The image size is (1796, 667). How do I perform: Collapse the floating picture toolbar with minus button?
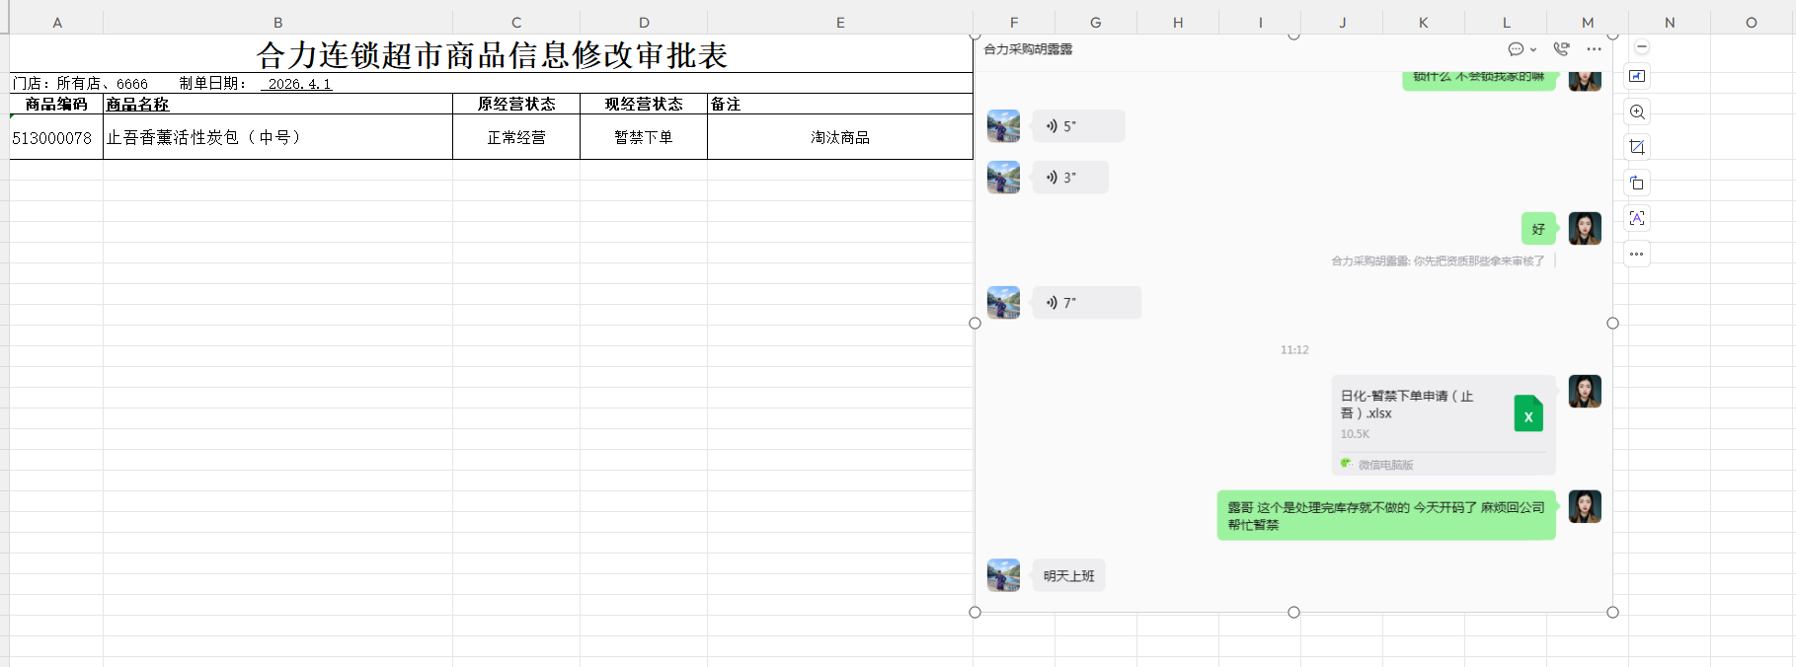pyautogui.click(x=1642, y=47)
